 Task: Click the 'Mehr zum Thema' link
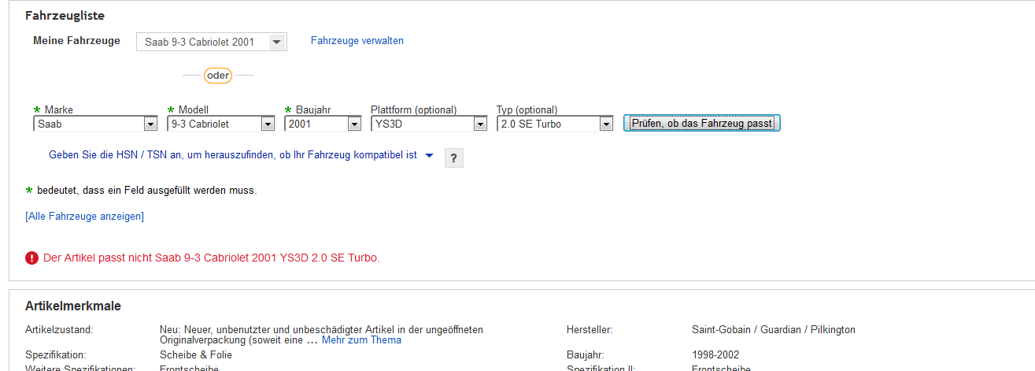tap(361, 340)
